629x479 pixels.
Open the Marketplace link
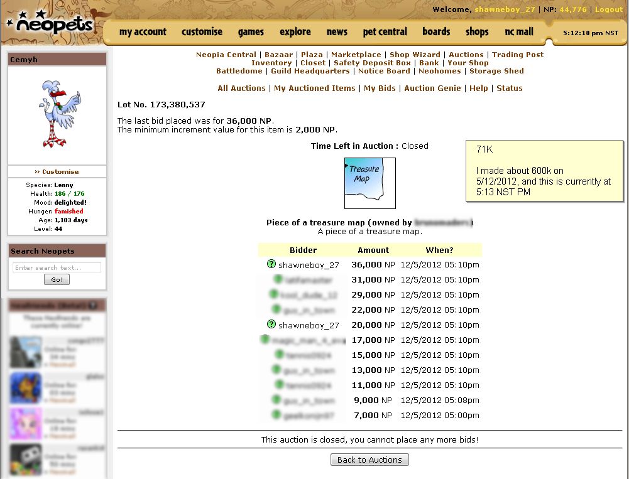point(356,55)
